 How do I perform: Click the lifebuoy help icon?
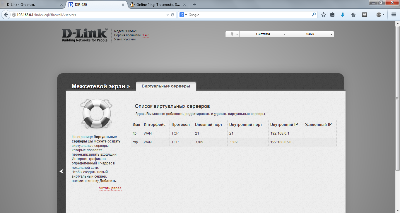96,114
